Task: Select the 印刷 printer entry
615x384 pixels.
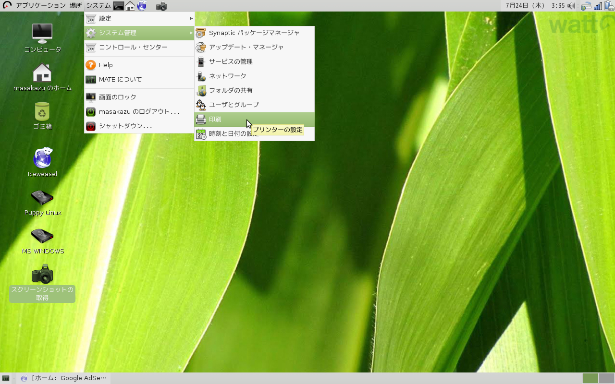Action: (x=254, y=119)
